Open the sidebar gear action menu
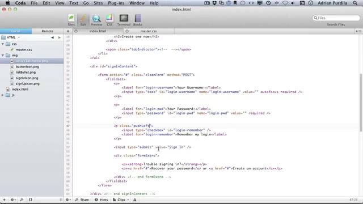The height and width of the screenshot is (204, 363). click(x=13, y=199)
